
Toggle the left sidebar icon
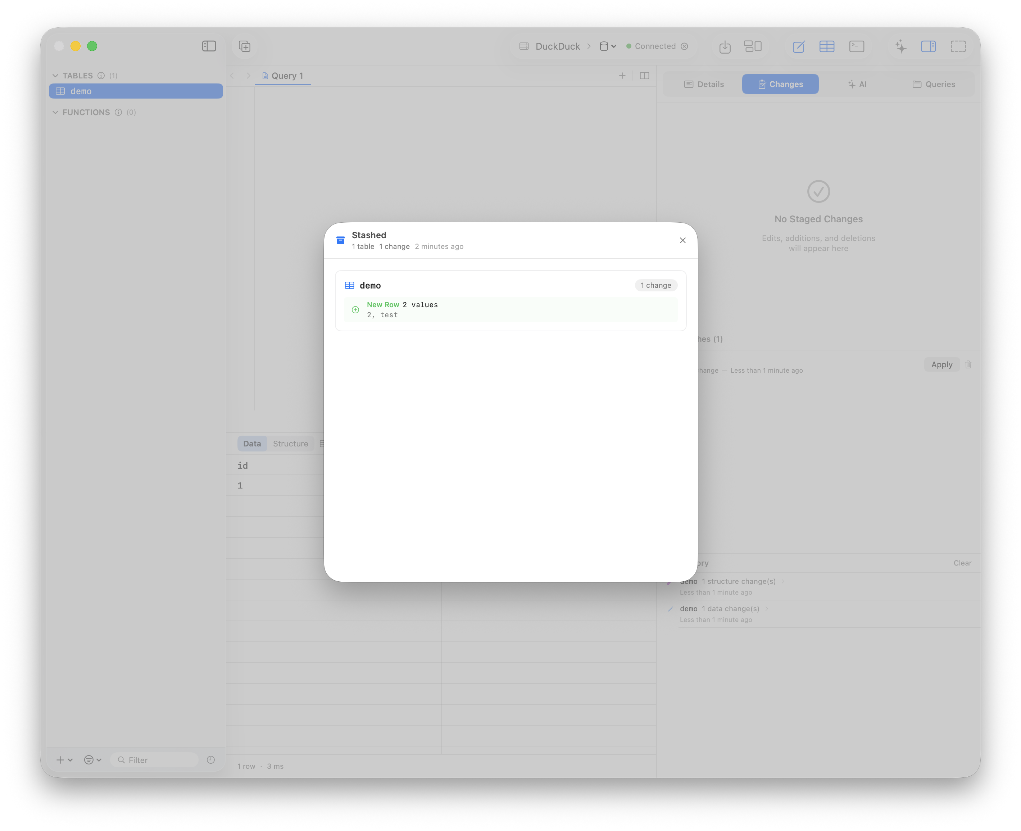(209, 46)
